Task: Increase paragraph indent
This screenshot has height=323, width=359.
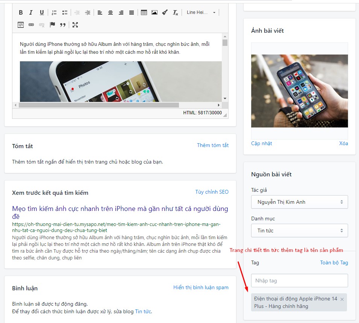Action: (x=88, y=12)
